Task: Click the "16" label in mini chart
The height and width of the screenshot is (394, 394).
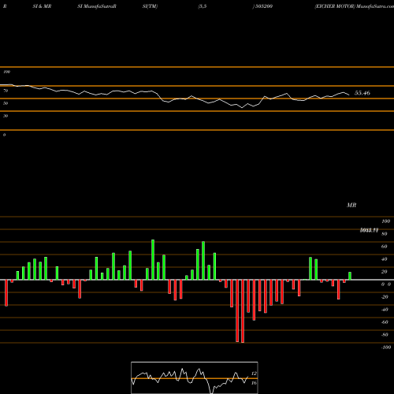Action: (x=254, y=383)
